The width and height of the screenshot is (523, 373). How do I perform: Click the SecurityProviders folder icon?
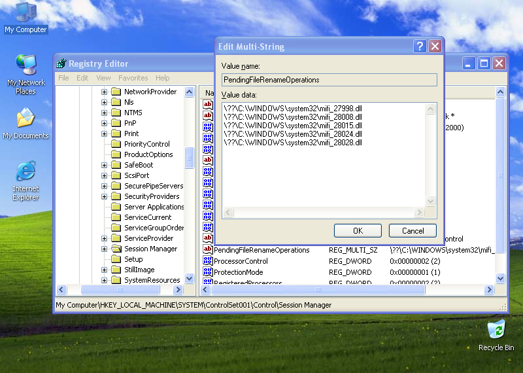point(116,196)
